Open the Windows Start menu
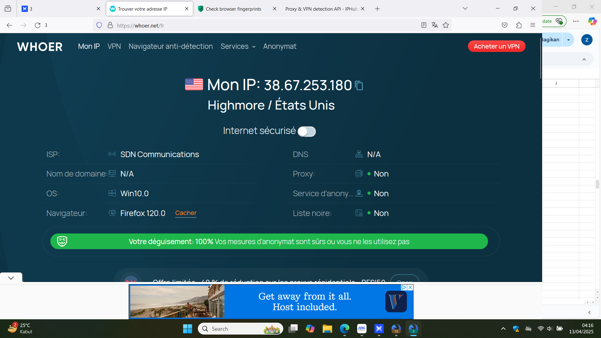The width and height of the screenshot is (601, 338). [187, 329]
